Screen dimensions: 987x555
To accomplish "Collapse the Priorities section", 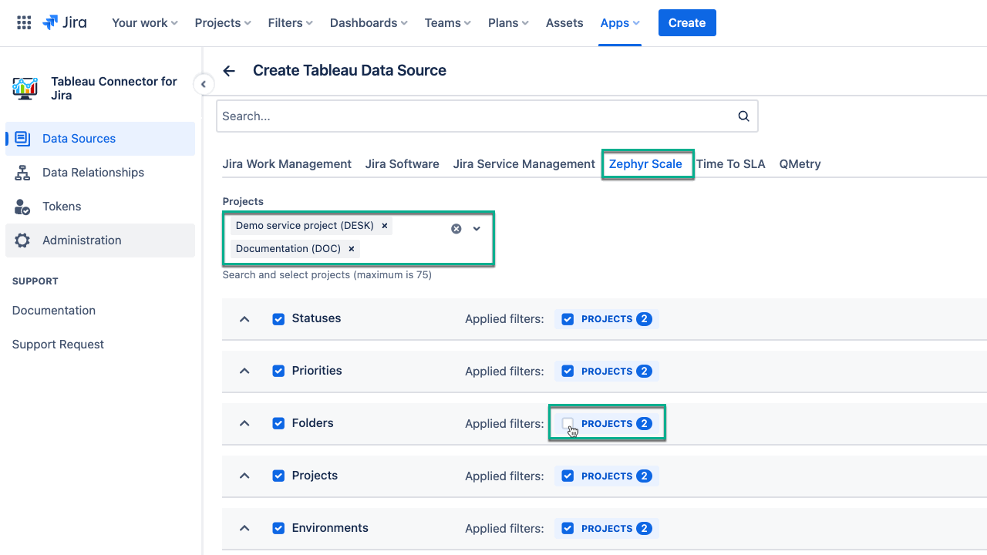I will tap(244, 372).
